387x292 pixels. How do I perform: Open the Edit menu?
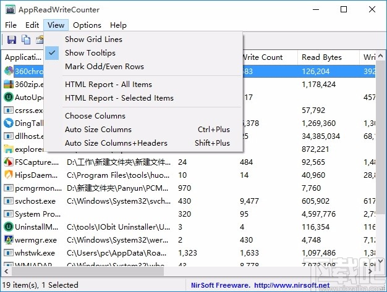point(32,25)
